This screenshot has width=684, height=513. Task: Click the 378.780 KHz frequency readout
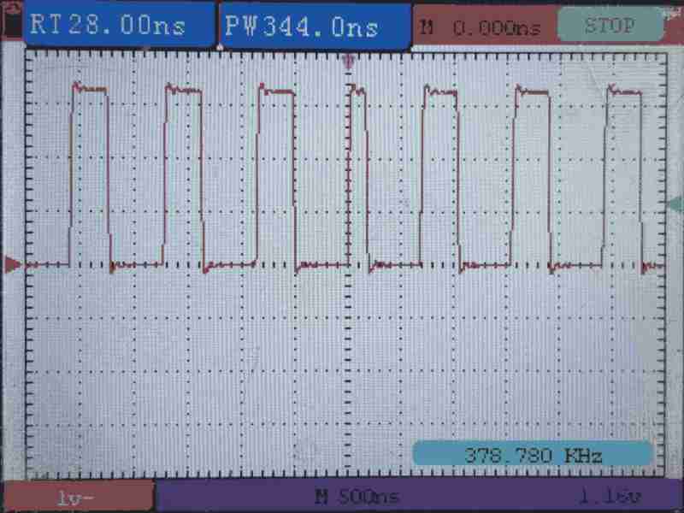(x=533, y=455)
